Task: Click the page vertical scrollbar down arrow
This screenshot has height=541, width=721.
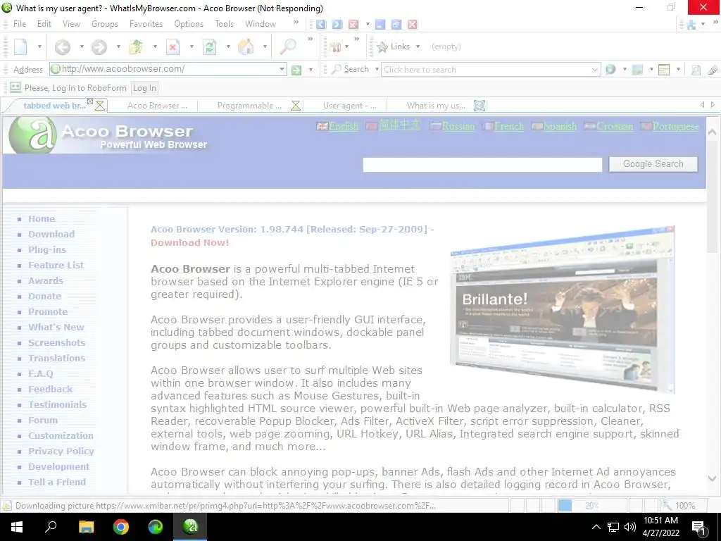Action: [x=713, y=479]
